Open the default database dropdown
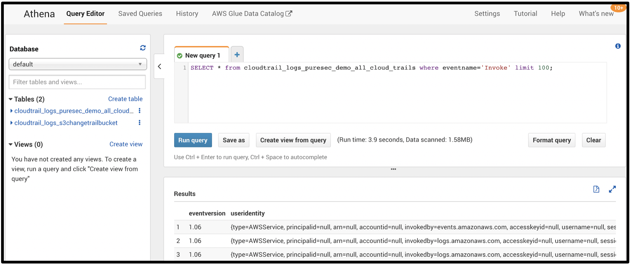 coord(78,64)
